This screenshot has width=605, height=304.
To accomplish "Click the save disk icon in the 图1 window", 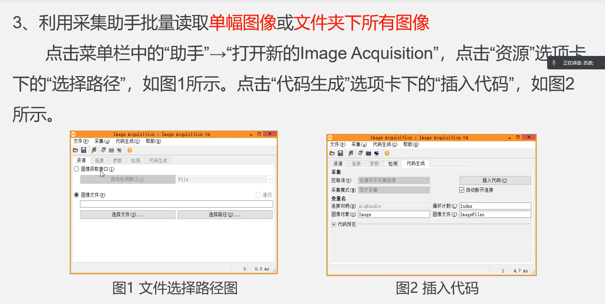I will [84, 150].
